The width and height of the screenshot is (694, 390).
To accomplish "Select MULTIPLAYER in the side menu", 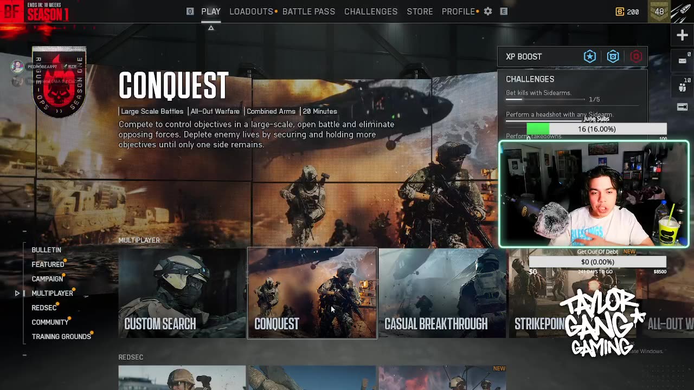I will point(52,293).
